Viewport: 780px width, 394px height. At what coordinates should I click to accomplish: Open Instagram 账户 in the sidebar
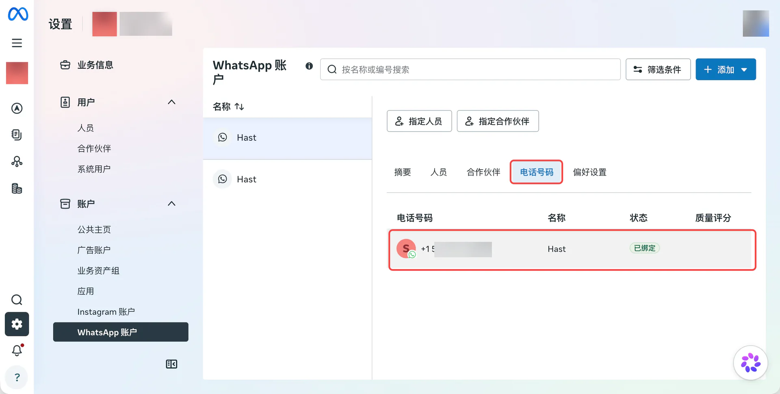pyautogui.click(x=106, y=312)
